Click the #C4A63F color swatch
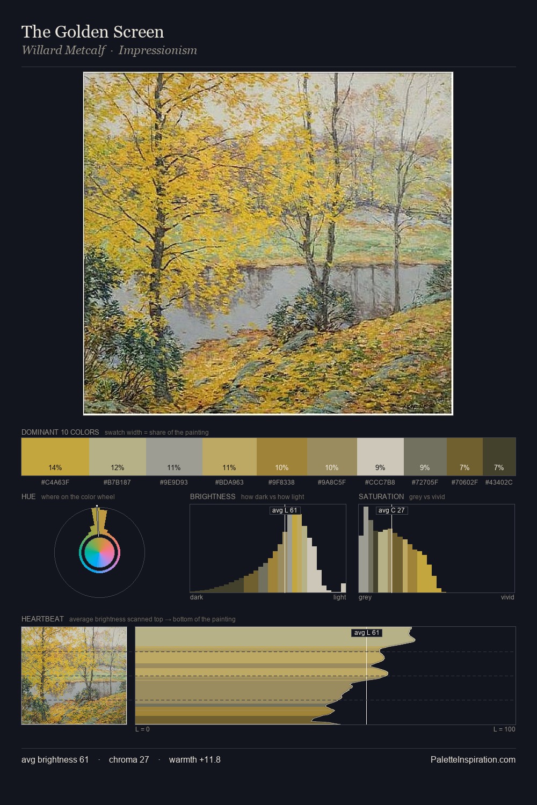 click(x=55, y=457)
